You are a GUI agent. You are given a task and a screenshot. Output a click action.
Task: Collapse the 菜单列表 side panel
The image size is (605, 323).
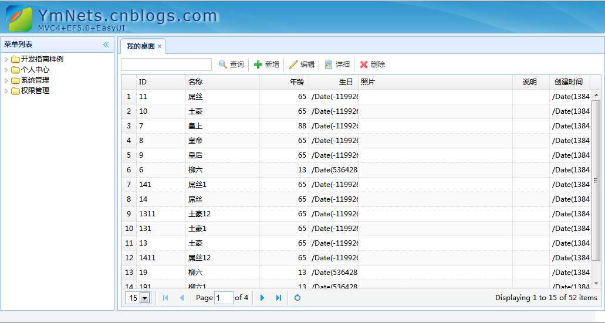click(x=106, y=45)
